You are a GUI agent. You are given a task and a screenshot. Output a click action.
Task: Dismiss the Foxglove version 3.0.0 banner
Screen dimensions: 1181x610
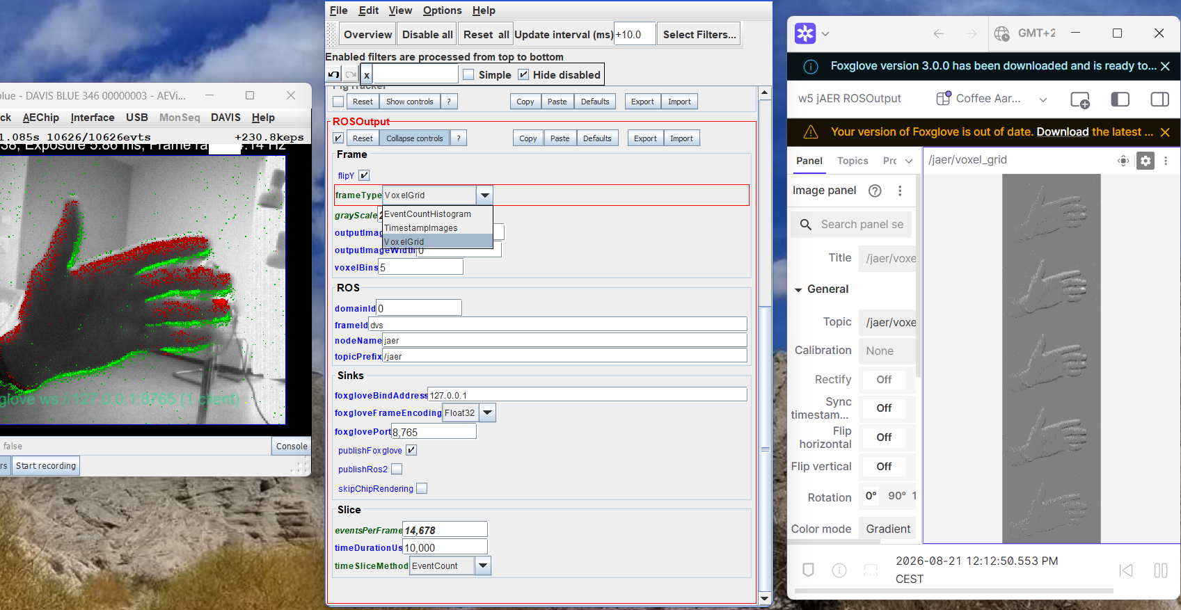pyautogui.click(x=1165, y=66)
